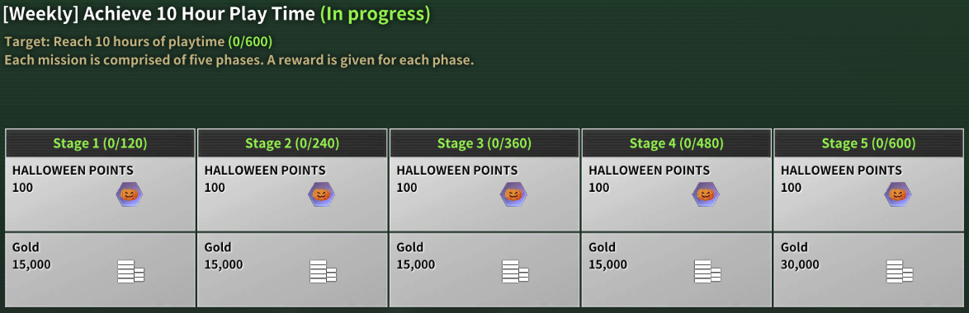This screenshot has height=313, width=969.
Task: Click the Stage 3 Halloween pumpkin icon
Action: coord(513,194)
